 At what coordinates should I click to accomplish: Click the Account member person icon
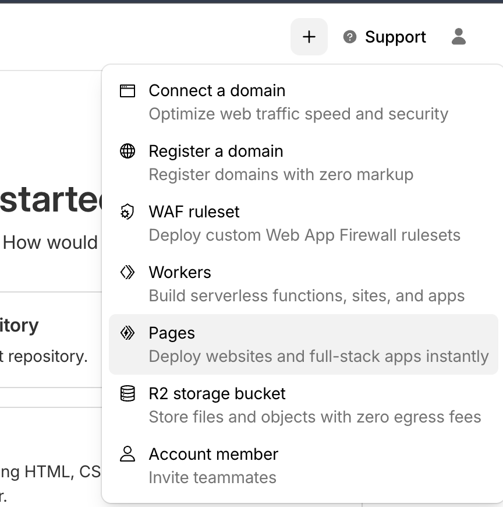[x=127, y=455]
